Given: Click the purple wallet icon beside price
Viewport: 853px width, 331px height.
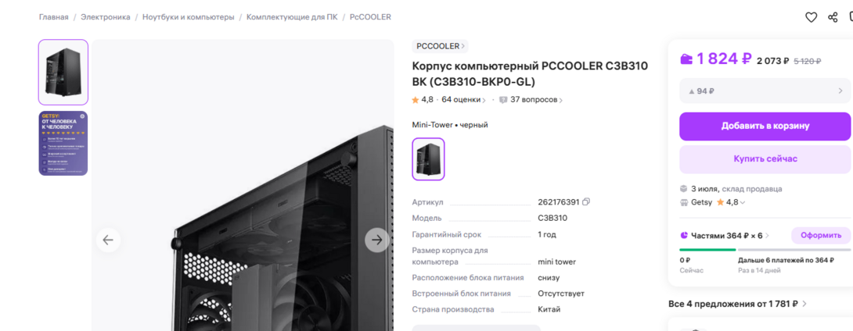Looking at the screenshot, I should point(686,59).
